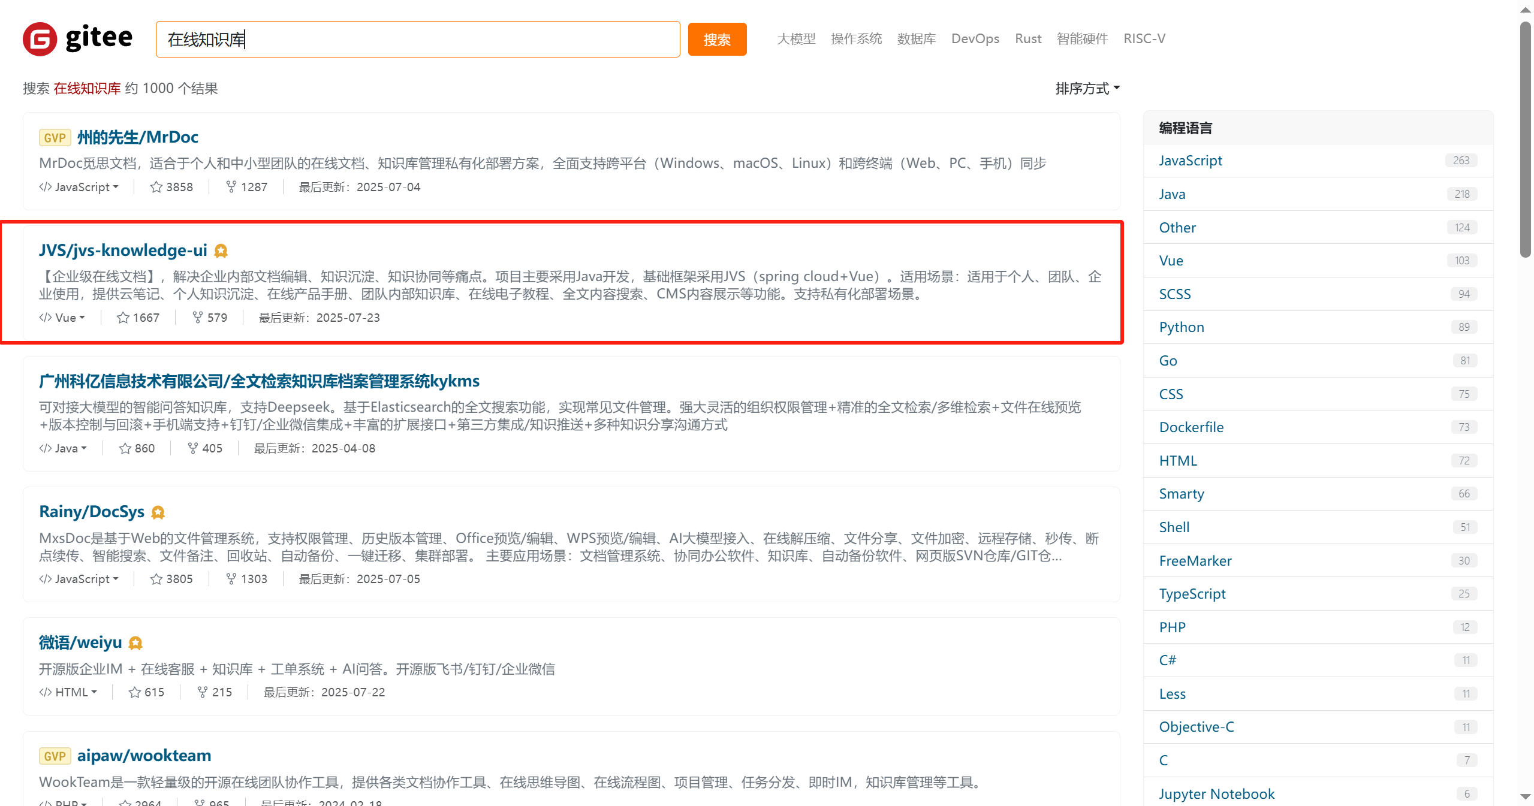Click the recommended medal beside jvs-knowledge-ui
Screen dimensions: 1534x806
[x=221, y=251]
